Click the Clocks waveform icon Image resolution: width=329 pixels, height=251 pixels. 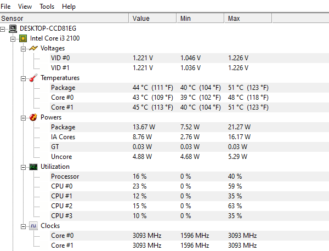click(x=33, y=226)
